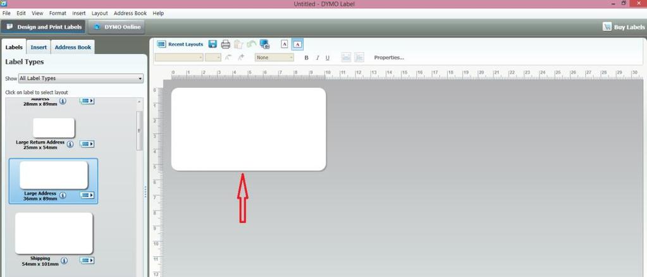Select the Large Address label thumbnail
647x277 pixels.
[54, 175]
